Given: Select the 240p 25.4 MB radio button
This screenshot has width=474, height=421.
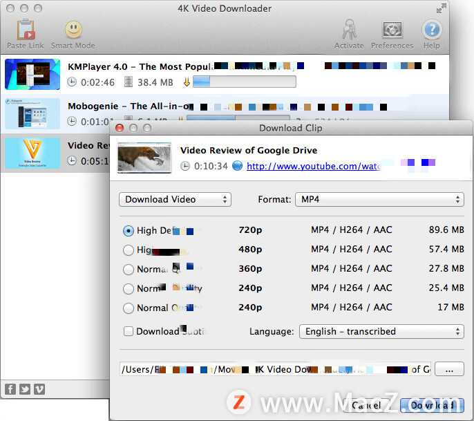Looking at the screenshot, I should (x=129, y=289).
